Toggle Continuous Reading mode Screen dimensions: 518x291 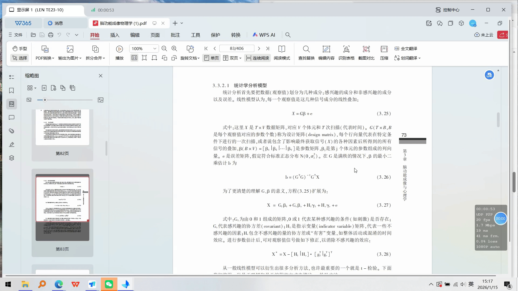257,58
